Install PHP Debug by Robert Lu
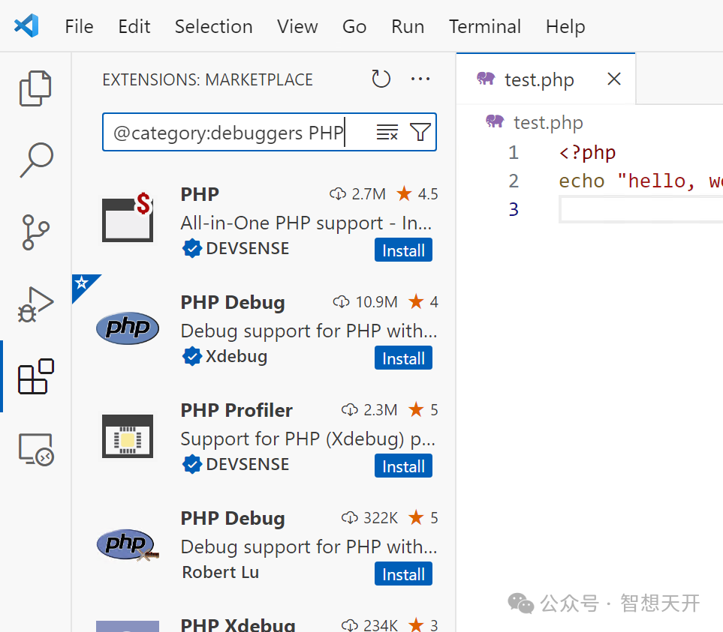Image resolution: width=723 pixels, height=632 pixels. point(403,574)
